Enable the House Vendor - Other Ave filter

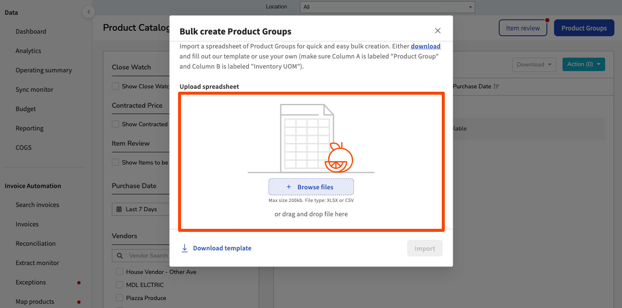(x=119, y=271)
